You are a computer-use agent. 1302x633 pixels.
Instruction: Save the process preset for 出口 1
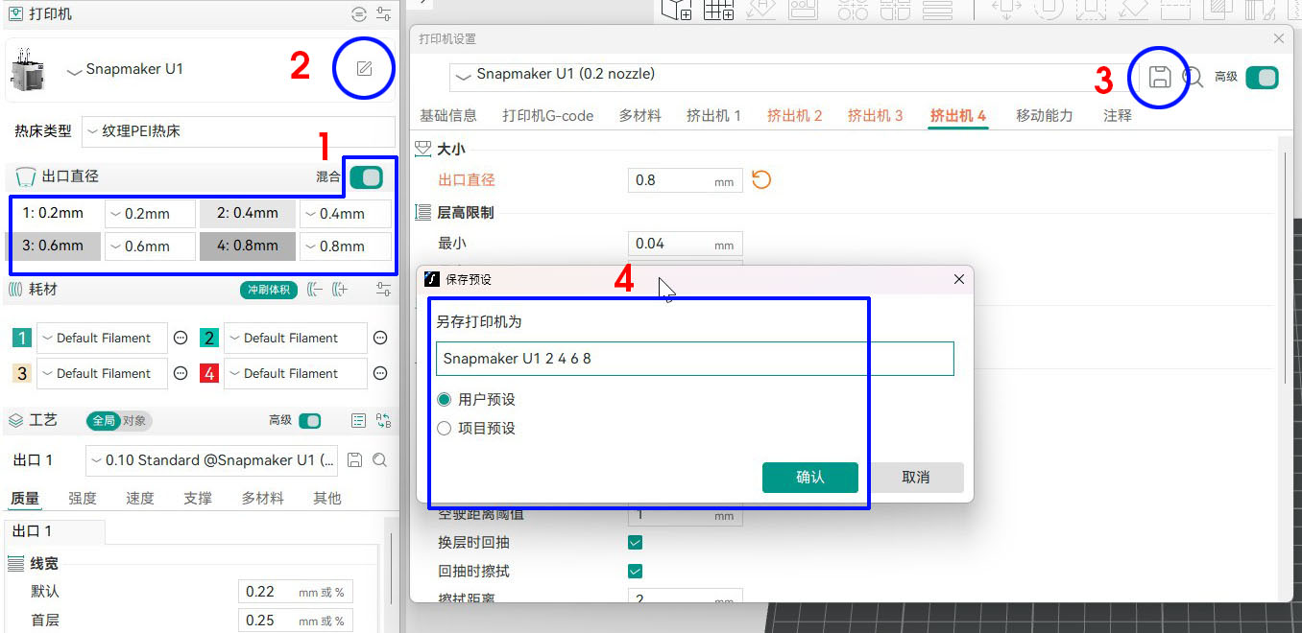click(x=354, y=460)
